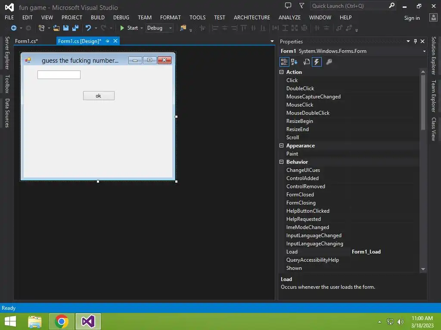Screen dimensions: 441x330
Task: Click the Properties panel scrollbar down arrow
Action: pyautogui.click(x=423, y=269)
